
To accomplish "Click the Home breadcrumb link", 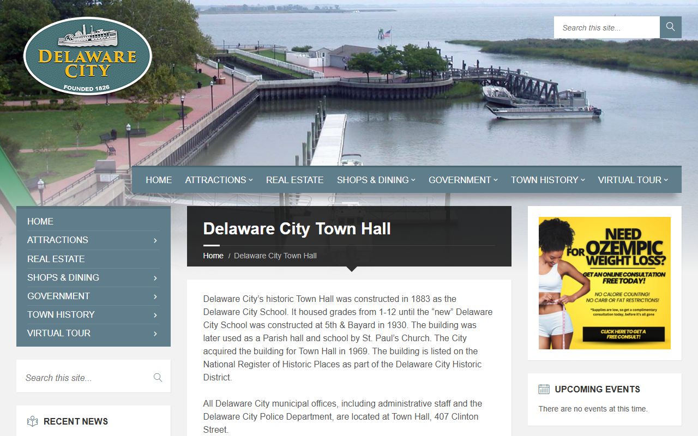I will pos(213,256).
